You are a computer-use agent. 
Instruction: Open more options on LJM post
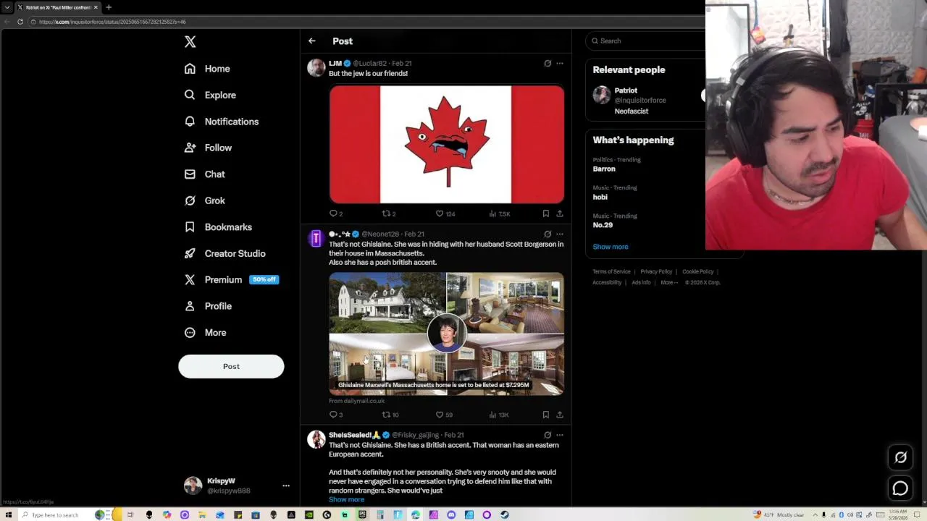tap(560, 63)
